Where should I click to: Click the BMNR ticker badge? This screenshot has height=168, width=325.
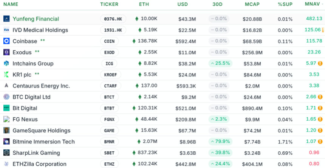tap(110, 142)
